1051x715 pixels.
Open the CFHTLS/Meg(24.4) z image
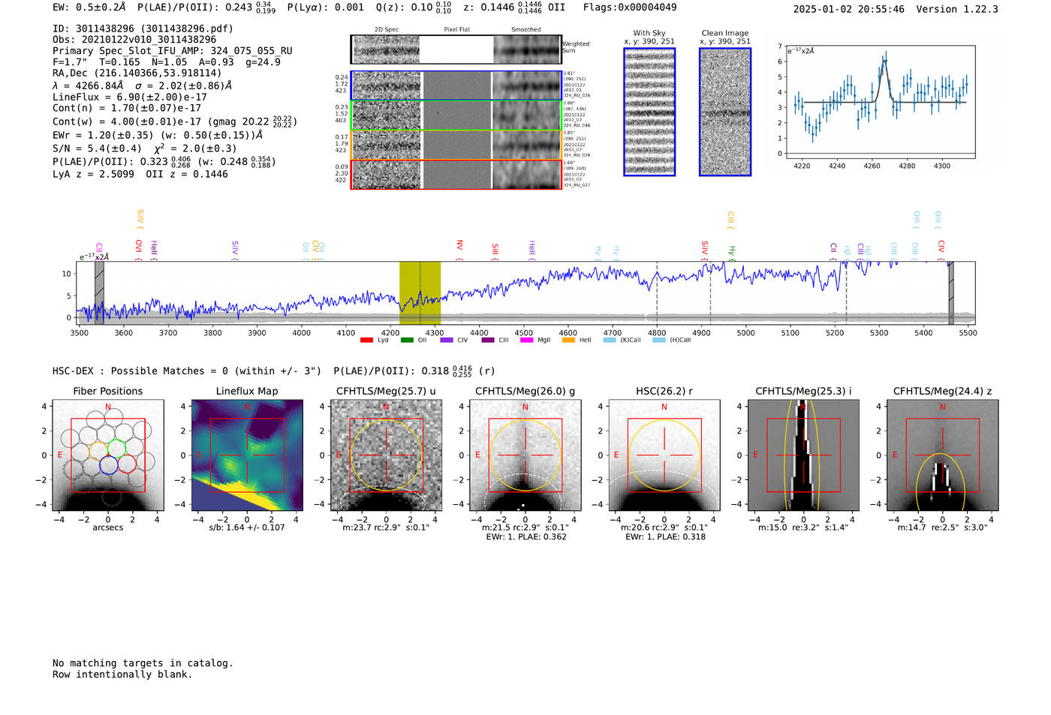942,455
